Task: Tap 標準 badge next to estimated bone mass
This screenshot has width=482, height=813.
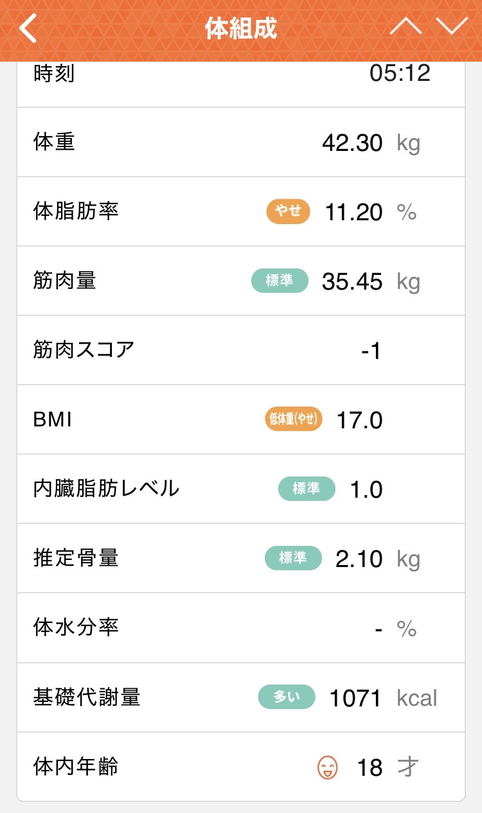Action: 293,558
